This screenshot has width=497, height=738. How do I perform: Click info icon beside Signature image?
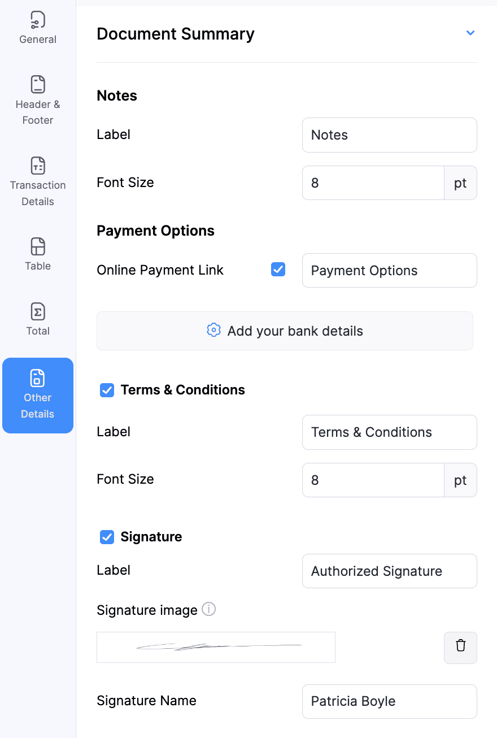click(x=209, y=610)
